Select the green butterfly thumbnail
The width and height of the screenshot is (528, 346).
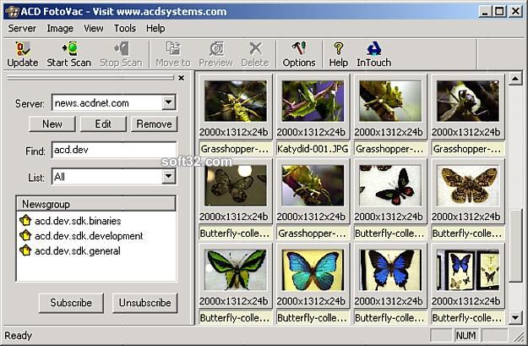(x=236, y=270)
